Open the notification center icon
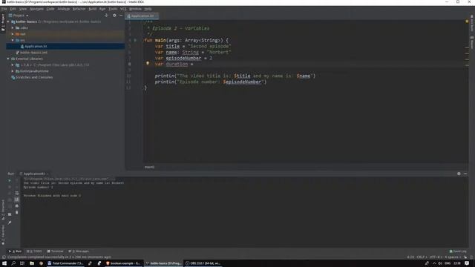 467,263
